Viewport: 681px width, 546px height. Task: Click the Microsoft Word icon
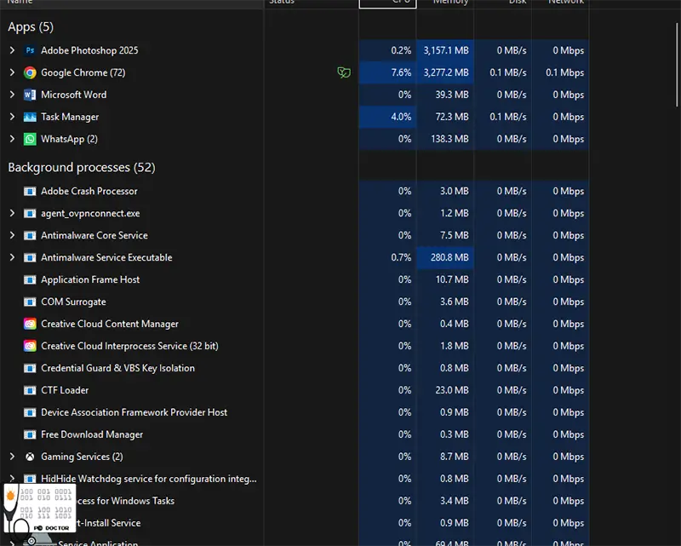coord(30,95)
